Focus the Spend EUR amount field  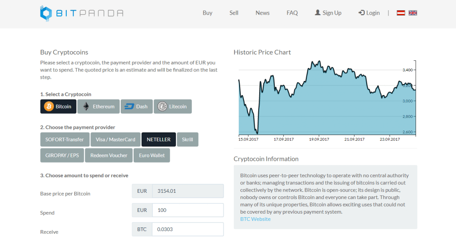click(x=188, y=210)
